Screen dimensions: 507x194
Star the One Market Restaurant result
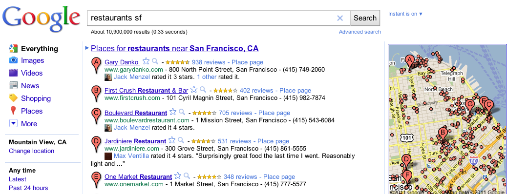(178, 175)
